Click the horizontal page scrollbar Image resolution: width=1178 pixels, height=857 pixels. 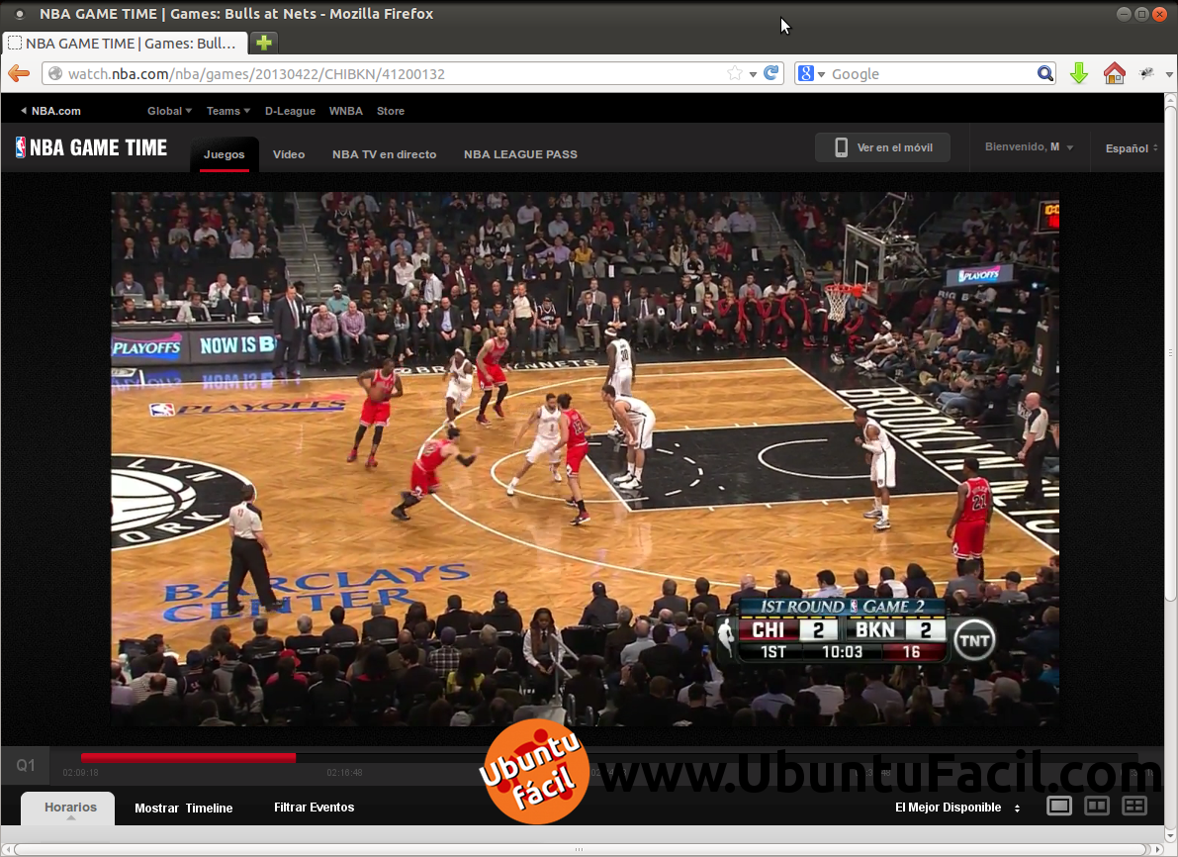tap(579, 849)
